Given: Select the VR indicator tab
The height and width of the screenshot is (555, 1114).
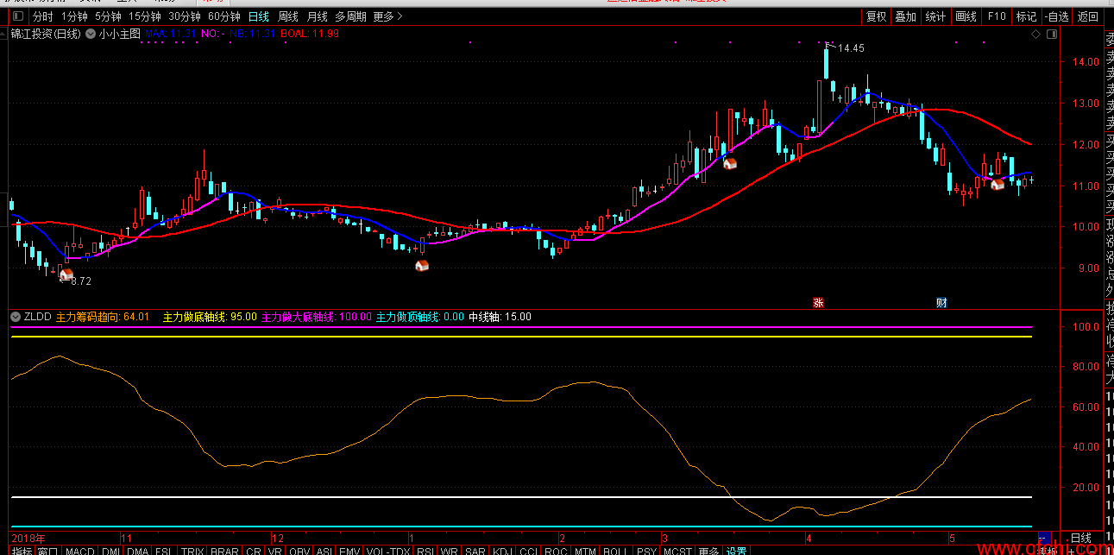Looking at the screenshot, I should coord(275,551).
